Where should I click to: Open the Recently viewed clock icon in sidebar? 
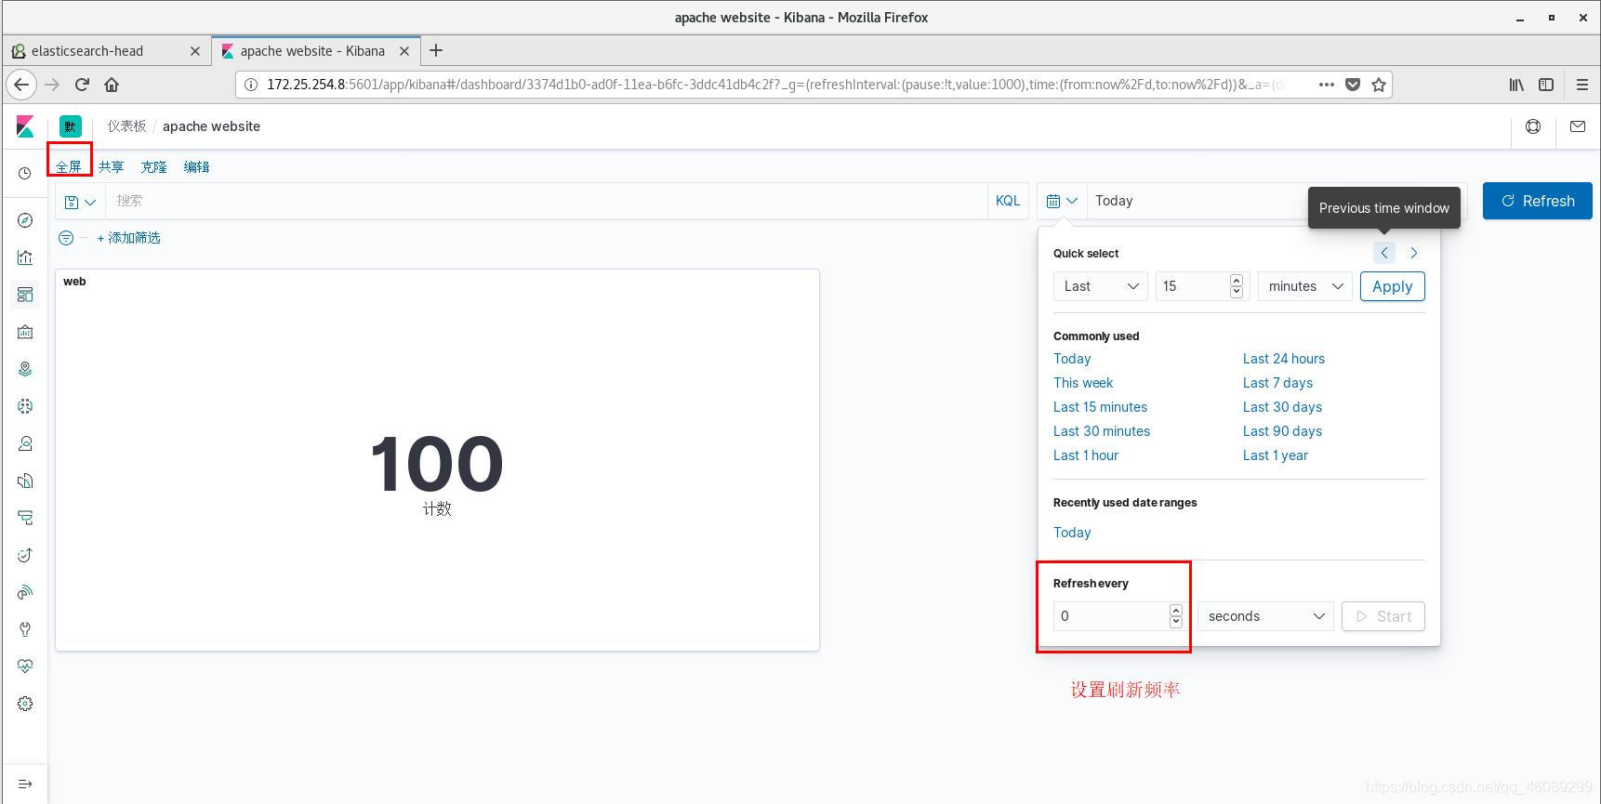pyautogui.click(x=25, y=174)
